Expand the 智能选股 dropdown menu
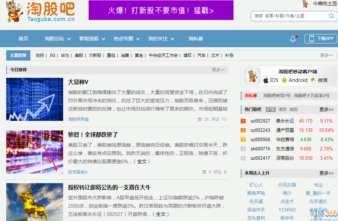Image resolution: width=338 pixels, height=221 pixels. 92,39
